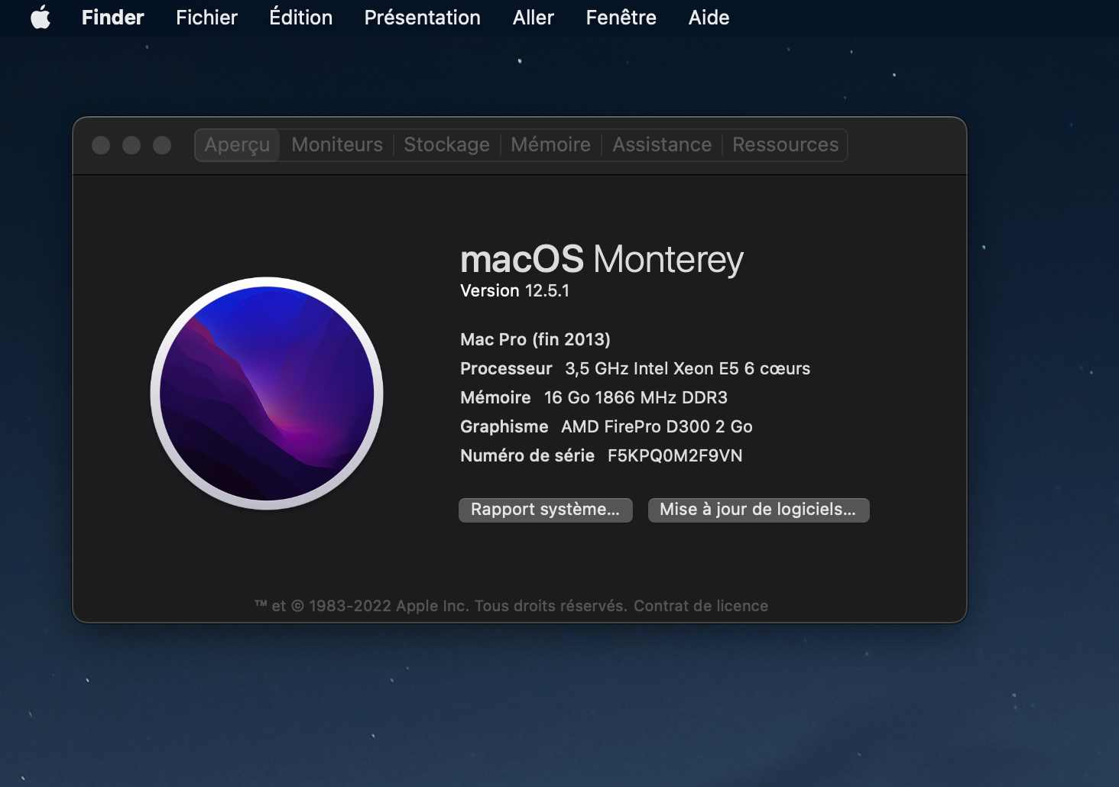Click the memory value 16 Go 1866 MHz DDR3
This screenshot has height=787, width=1119.
pos(636,397)
